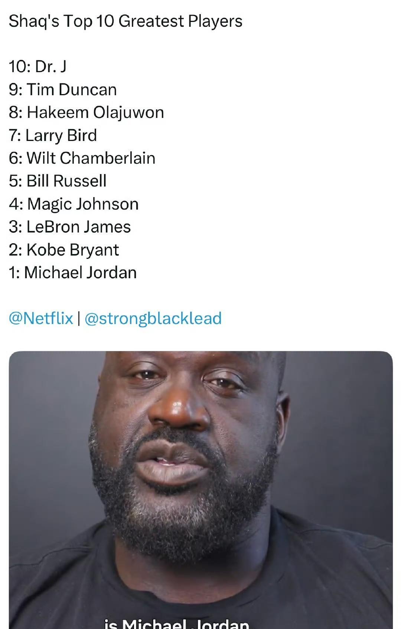
Task: Open the @strongblacklead mention link
Action: point(153,319)
